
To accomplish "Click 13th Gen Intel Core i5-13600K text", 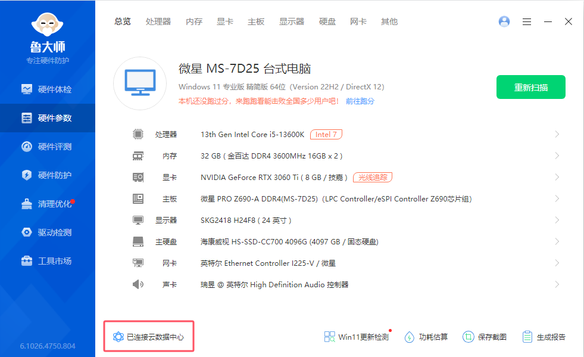I will [252, 135].
